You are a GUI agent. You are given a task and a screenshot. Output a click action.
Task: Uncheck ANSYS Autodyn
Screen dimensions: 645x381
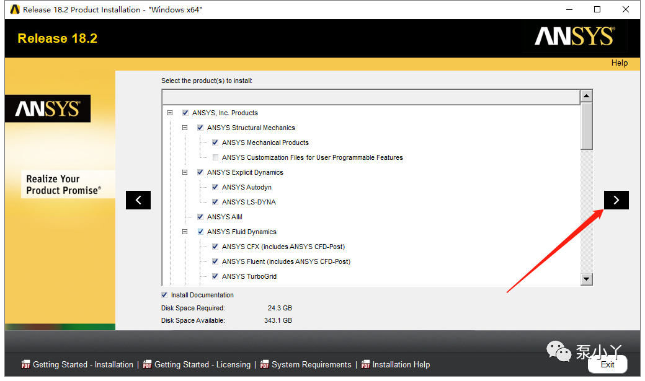215,187
